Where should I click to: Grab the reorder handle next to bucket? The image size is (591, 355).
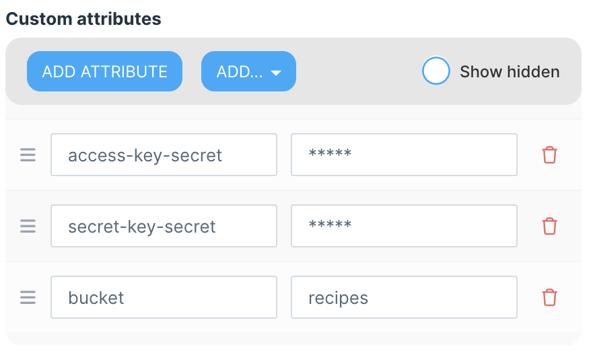pos(28,297)
